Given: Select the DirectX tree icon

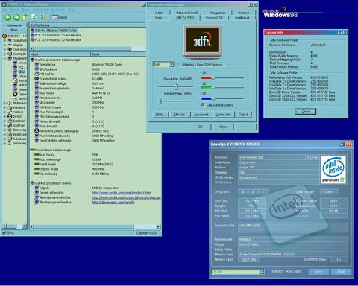Looking at the screenshot, I should [10, 116].
